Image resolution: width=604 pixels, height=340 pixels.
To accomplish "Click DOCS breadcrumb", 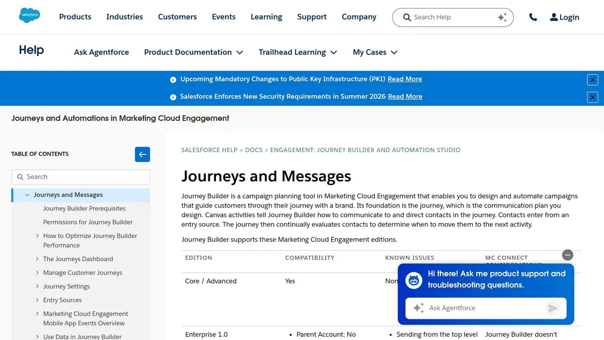I will (254, 150).
